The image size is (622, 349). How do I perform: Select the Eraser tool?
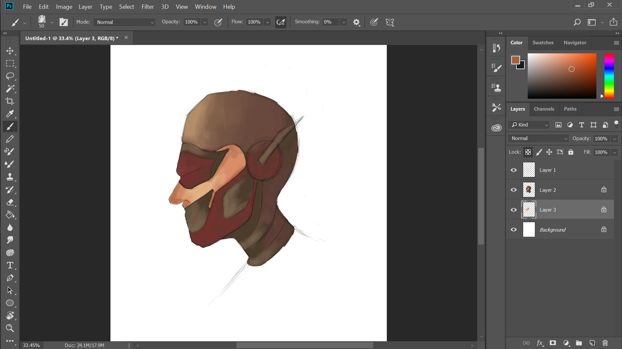click(10, 202)
